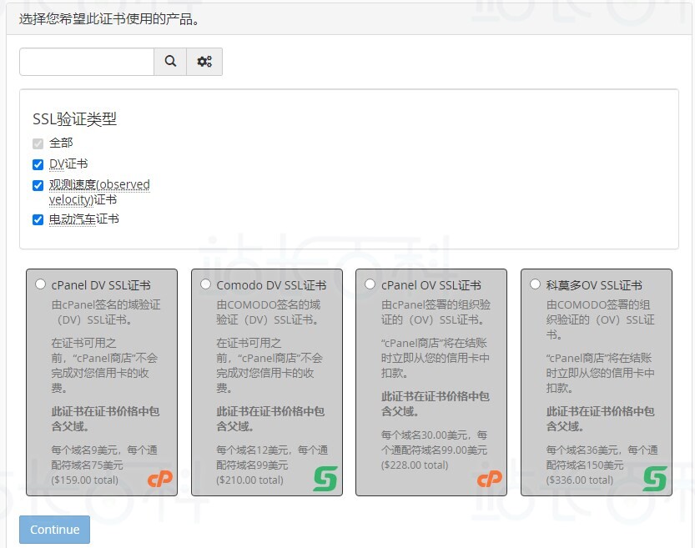Click the 科莫多OV SSL证书 title

pos(594,285)
